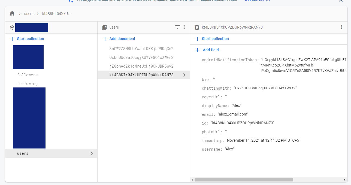Click users in the breadcrumb path

[x=29, y=14]
